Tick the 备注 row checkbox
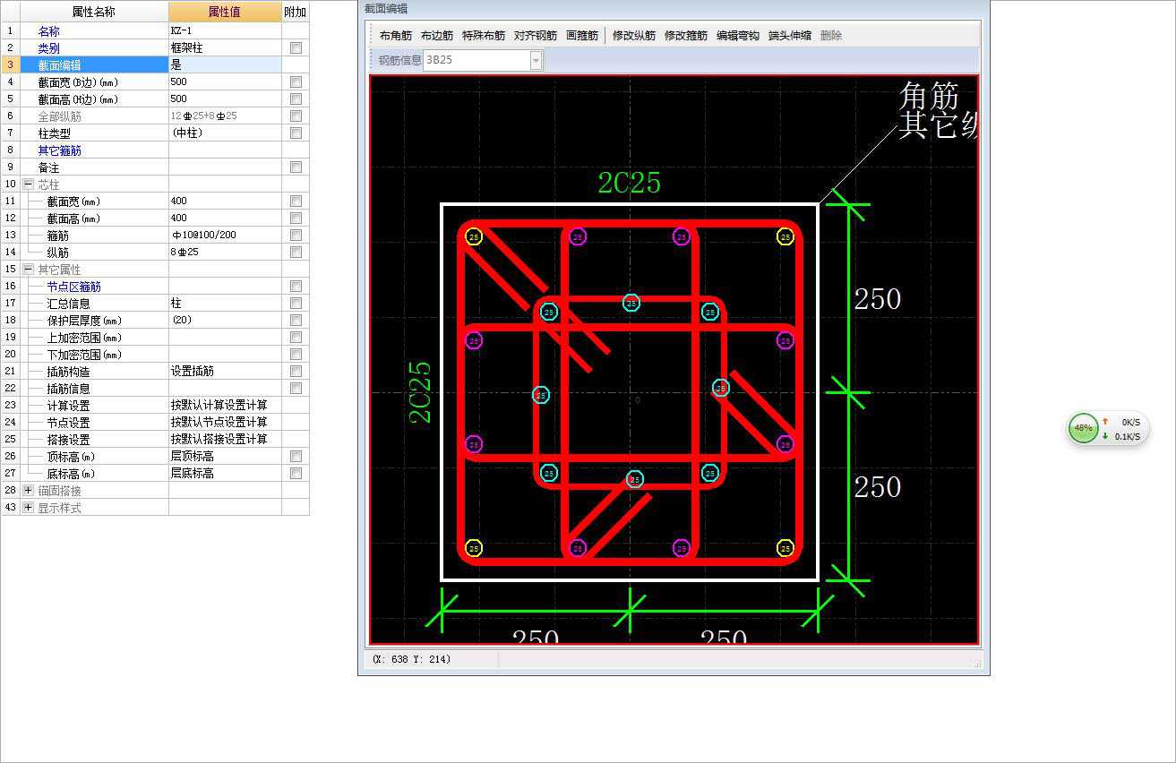This screenshot has width=1176, height=763. pyautogui.click(x=296, y=167)
